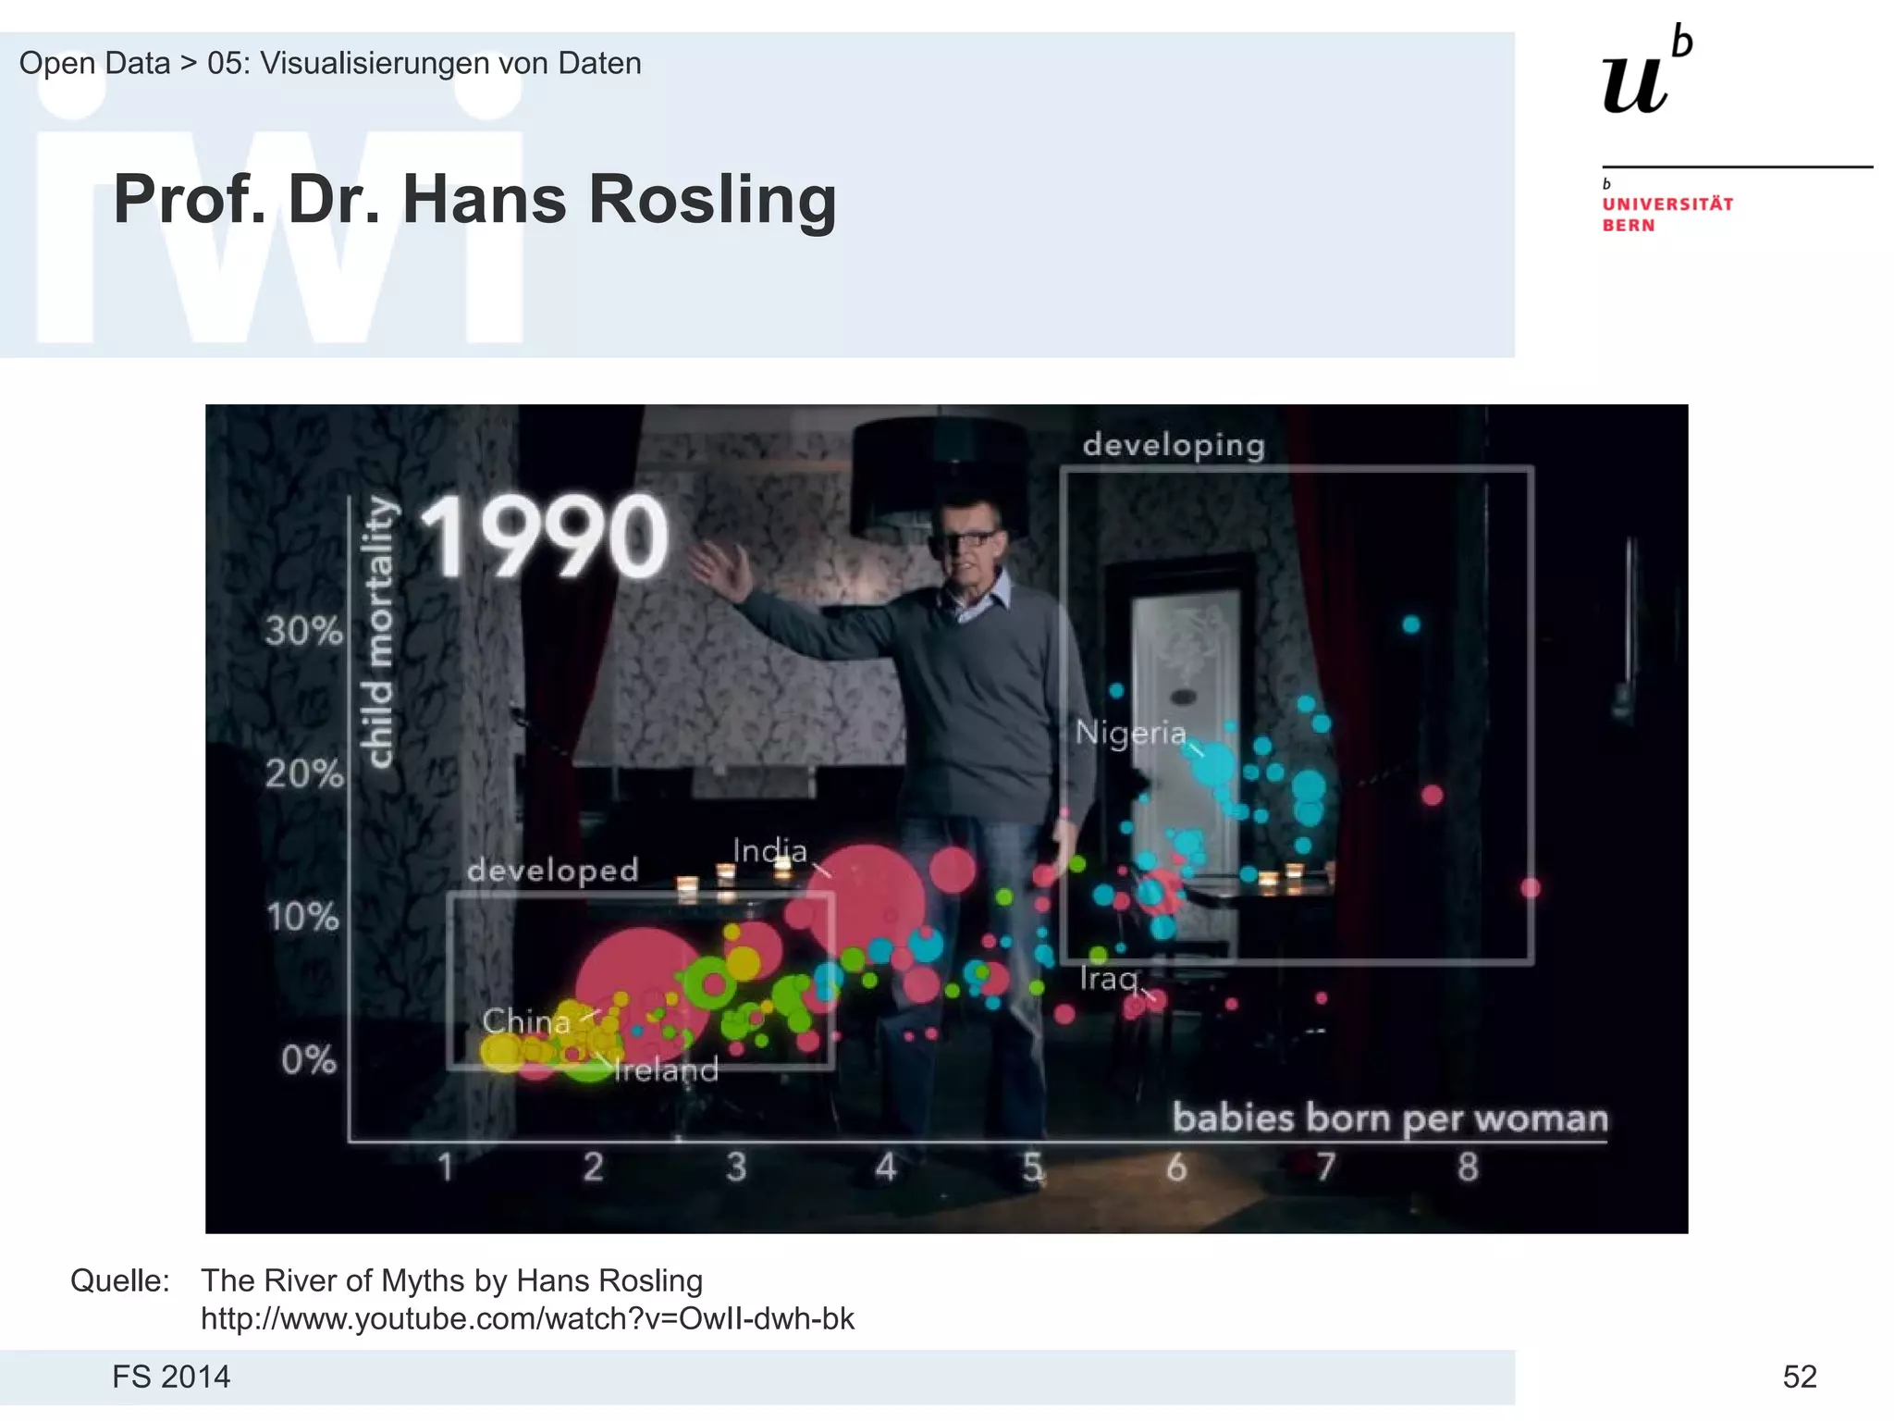Click the 'developing' box label
1894x1421 pixels.
point(1174,446)
